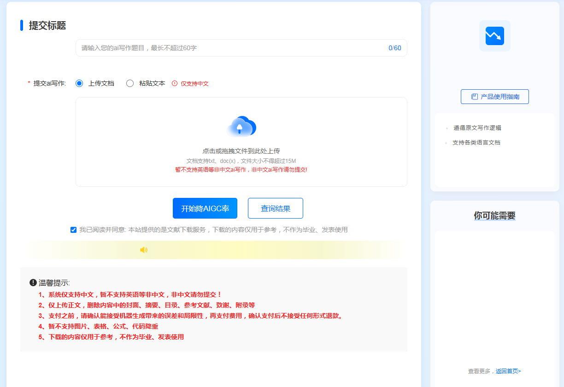Uncheck the 我已阅读并同意 agreement checkbox
Viewport: 564px width, 387px height.
73,230
